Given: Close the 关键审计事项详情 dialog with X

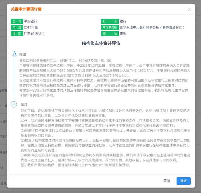Looking at the screenshot, I should click(x=189, y=10).
